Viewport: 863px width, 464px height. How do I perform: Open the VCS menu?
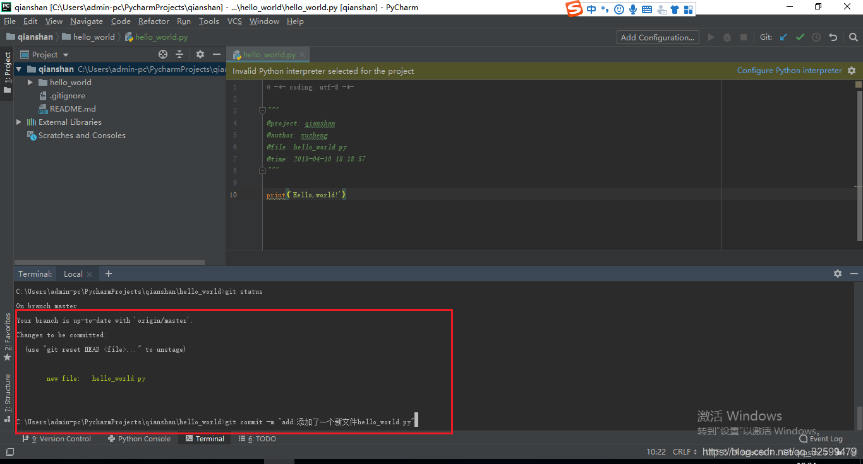click(234, 21)
